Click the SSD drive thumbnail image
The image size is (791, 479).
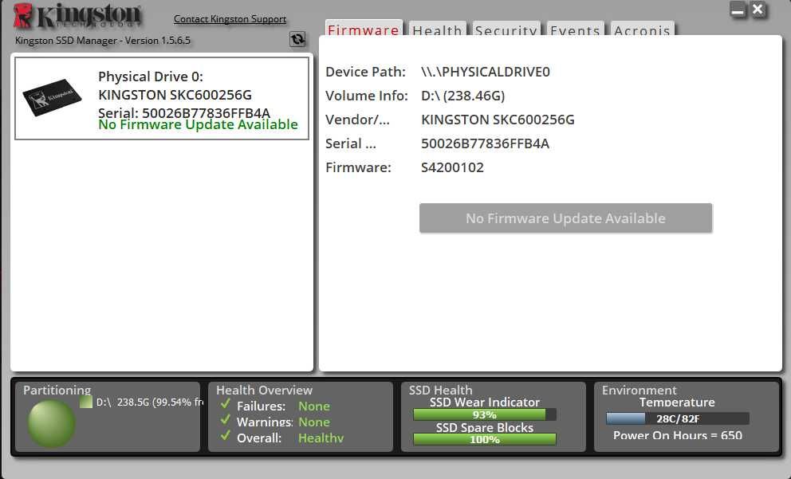(x=52, y=96)
